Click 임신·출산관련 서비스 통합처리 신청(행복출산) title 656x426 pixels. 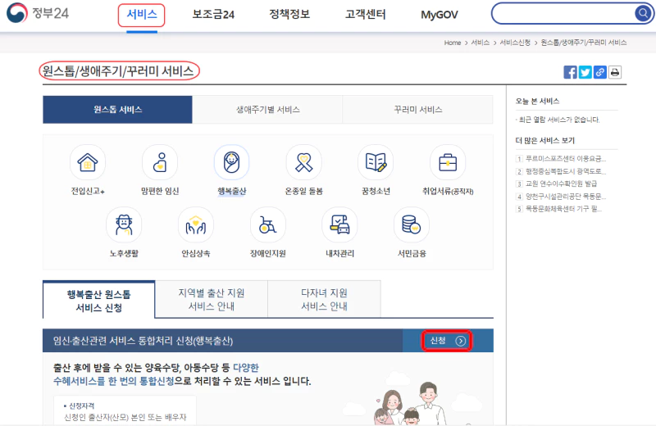[143, 341]
